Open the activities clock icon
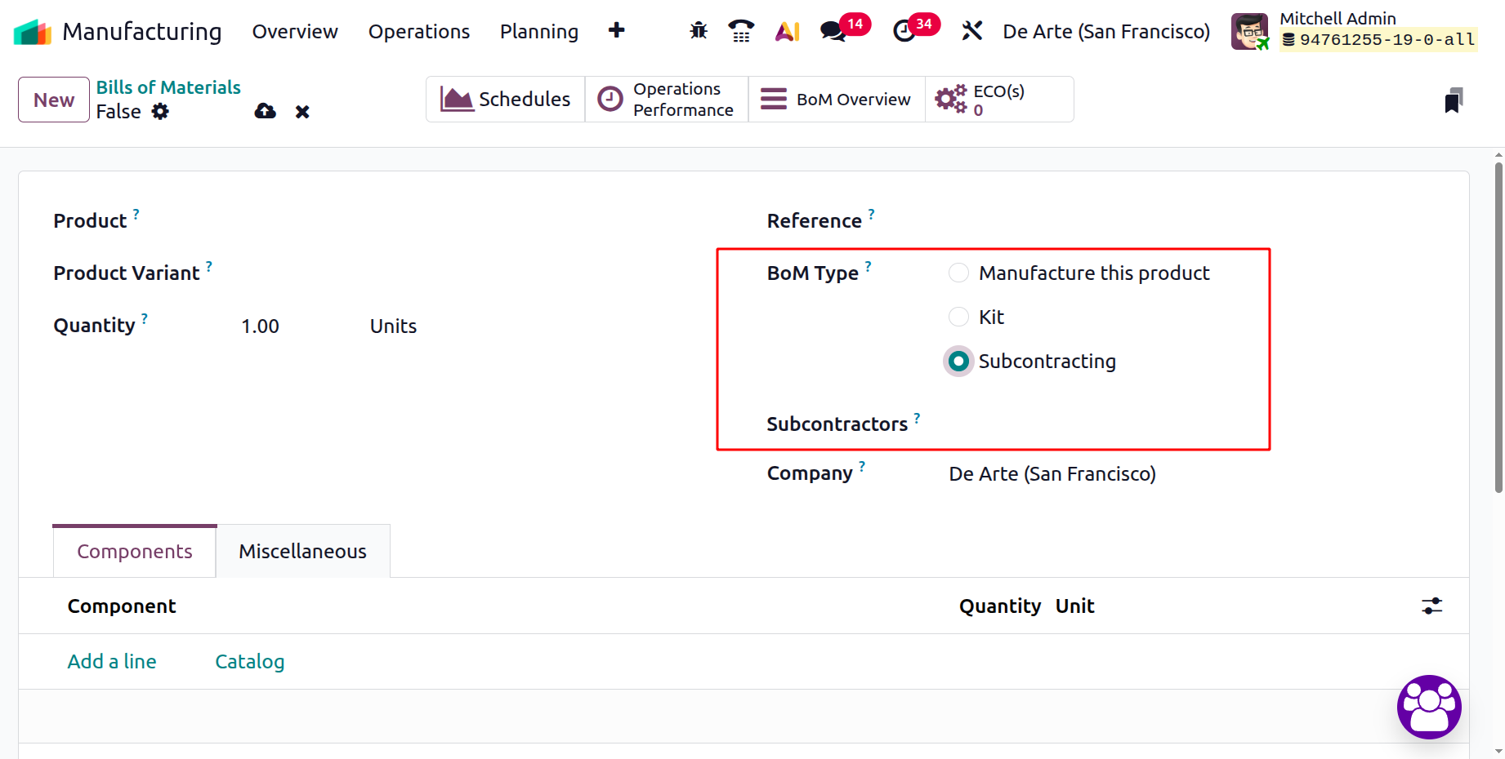Image resolution: width=1505 pixels, height=759 pixels. (904, 31)
